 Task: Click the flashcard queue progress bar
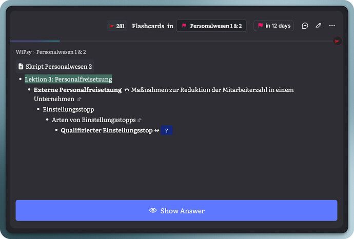(x=169, y=41)
